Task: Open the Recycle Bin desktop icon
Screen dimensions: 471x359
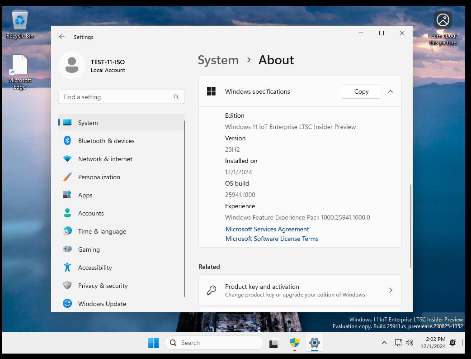Action: point(20,25)
